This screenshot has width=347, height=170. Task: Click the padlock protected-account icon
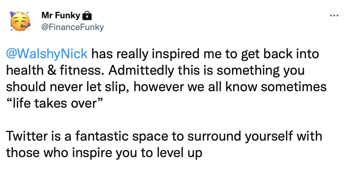87,15
